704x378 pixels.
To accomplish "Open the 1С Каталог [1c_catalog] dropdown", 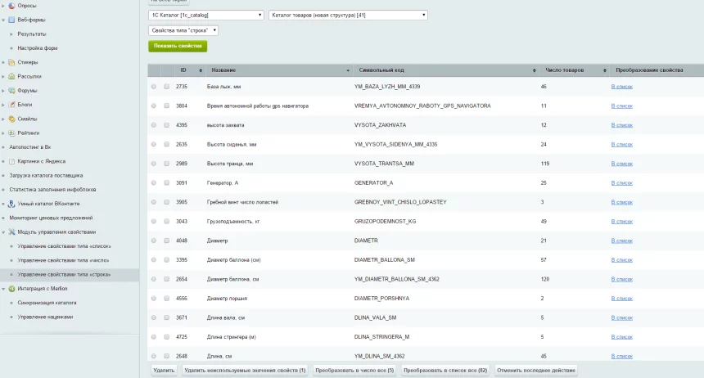I will point(205,15).
